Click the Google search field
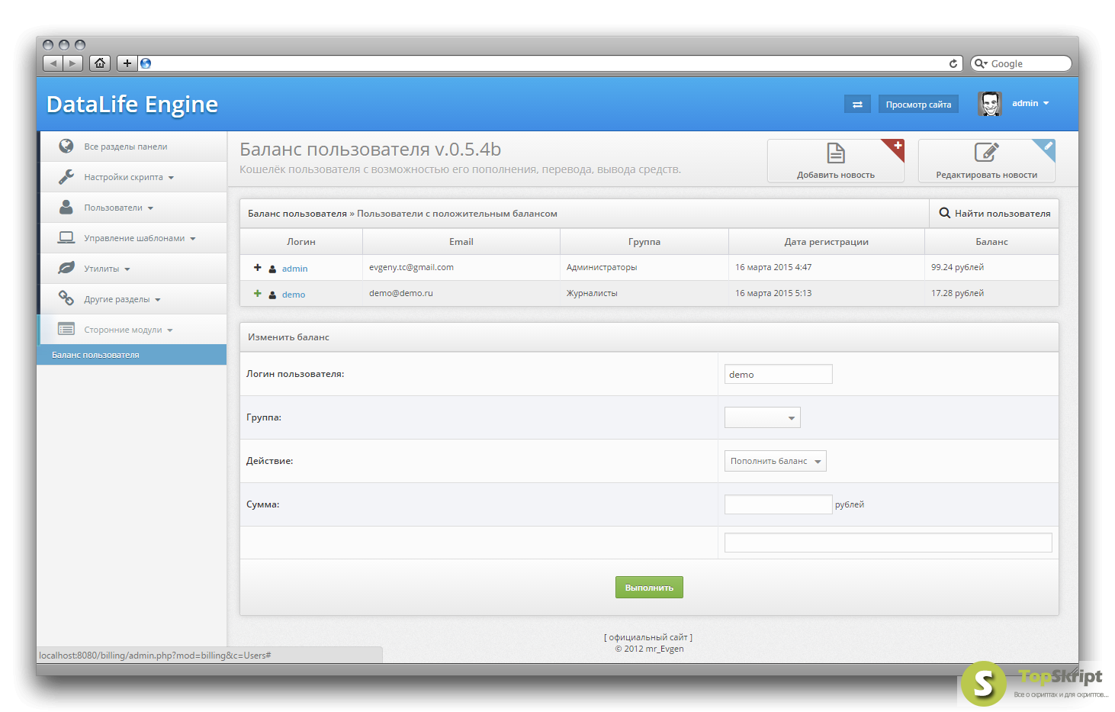 pos(1021,63)
